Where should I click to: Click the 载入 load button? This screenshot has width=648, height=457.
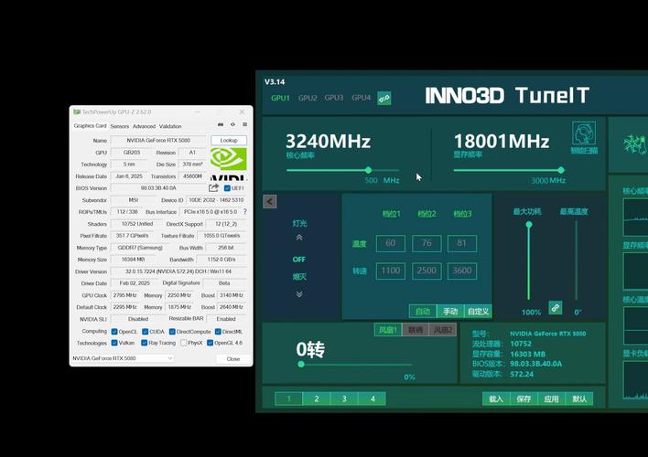click(x=496, y=399)
